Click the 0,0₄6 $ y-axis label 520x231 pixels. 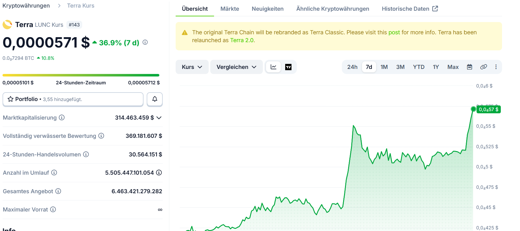point(484,86)
